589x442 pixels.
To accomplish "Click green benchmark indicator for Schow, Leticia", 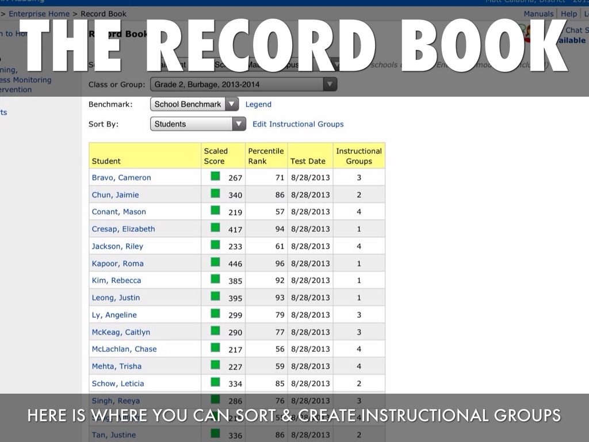I will coord(216,383).
